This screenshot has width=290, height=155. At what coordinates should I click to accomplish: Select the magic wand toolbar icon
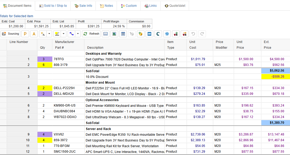coord(42,34)
